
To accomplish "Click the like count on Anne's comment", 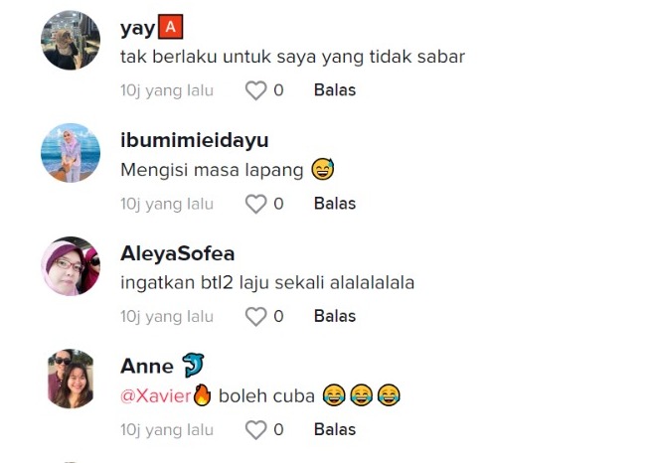I will tap(278, 430).
